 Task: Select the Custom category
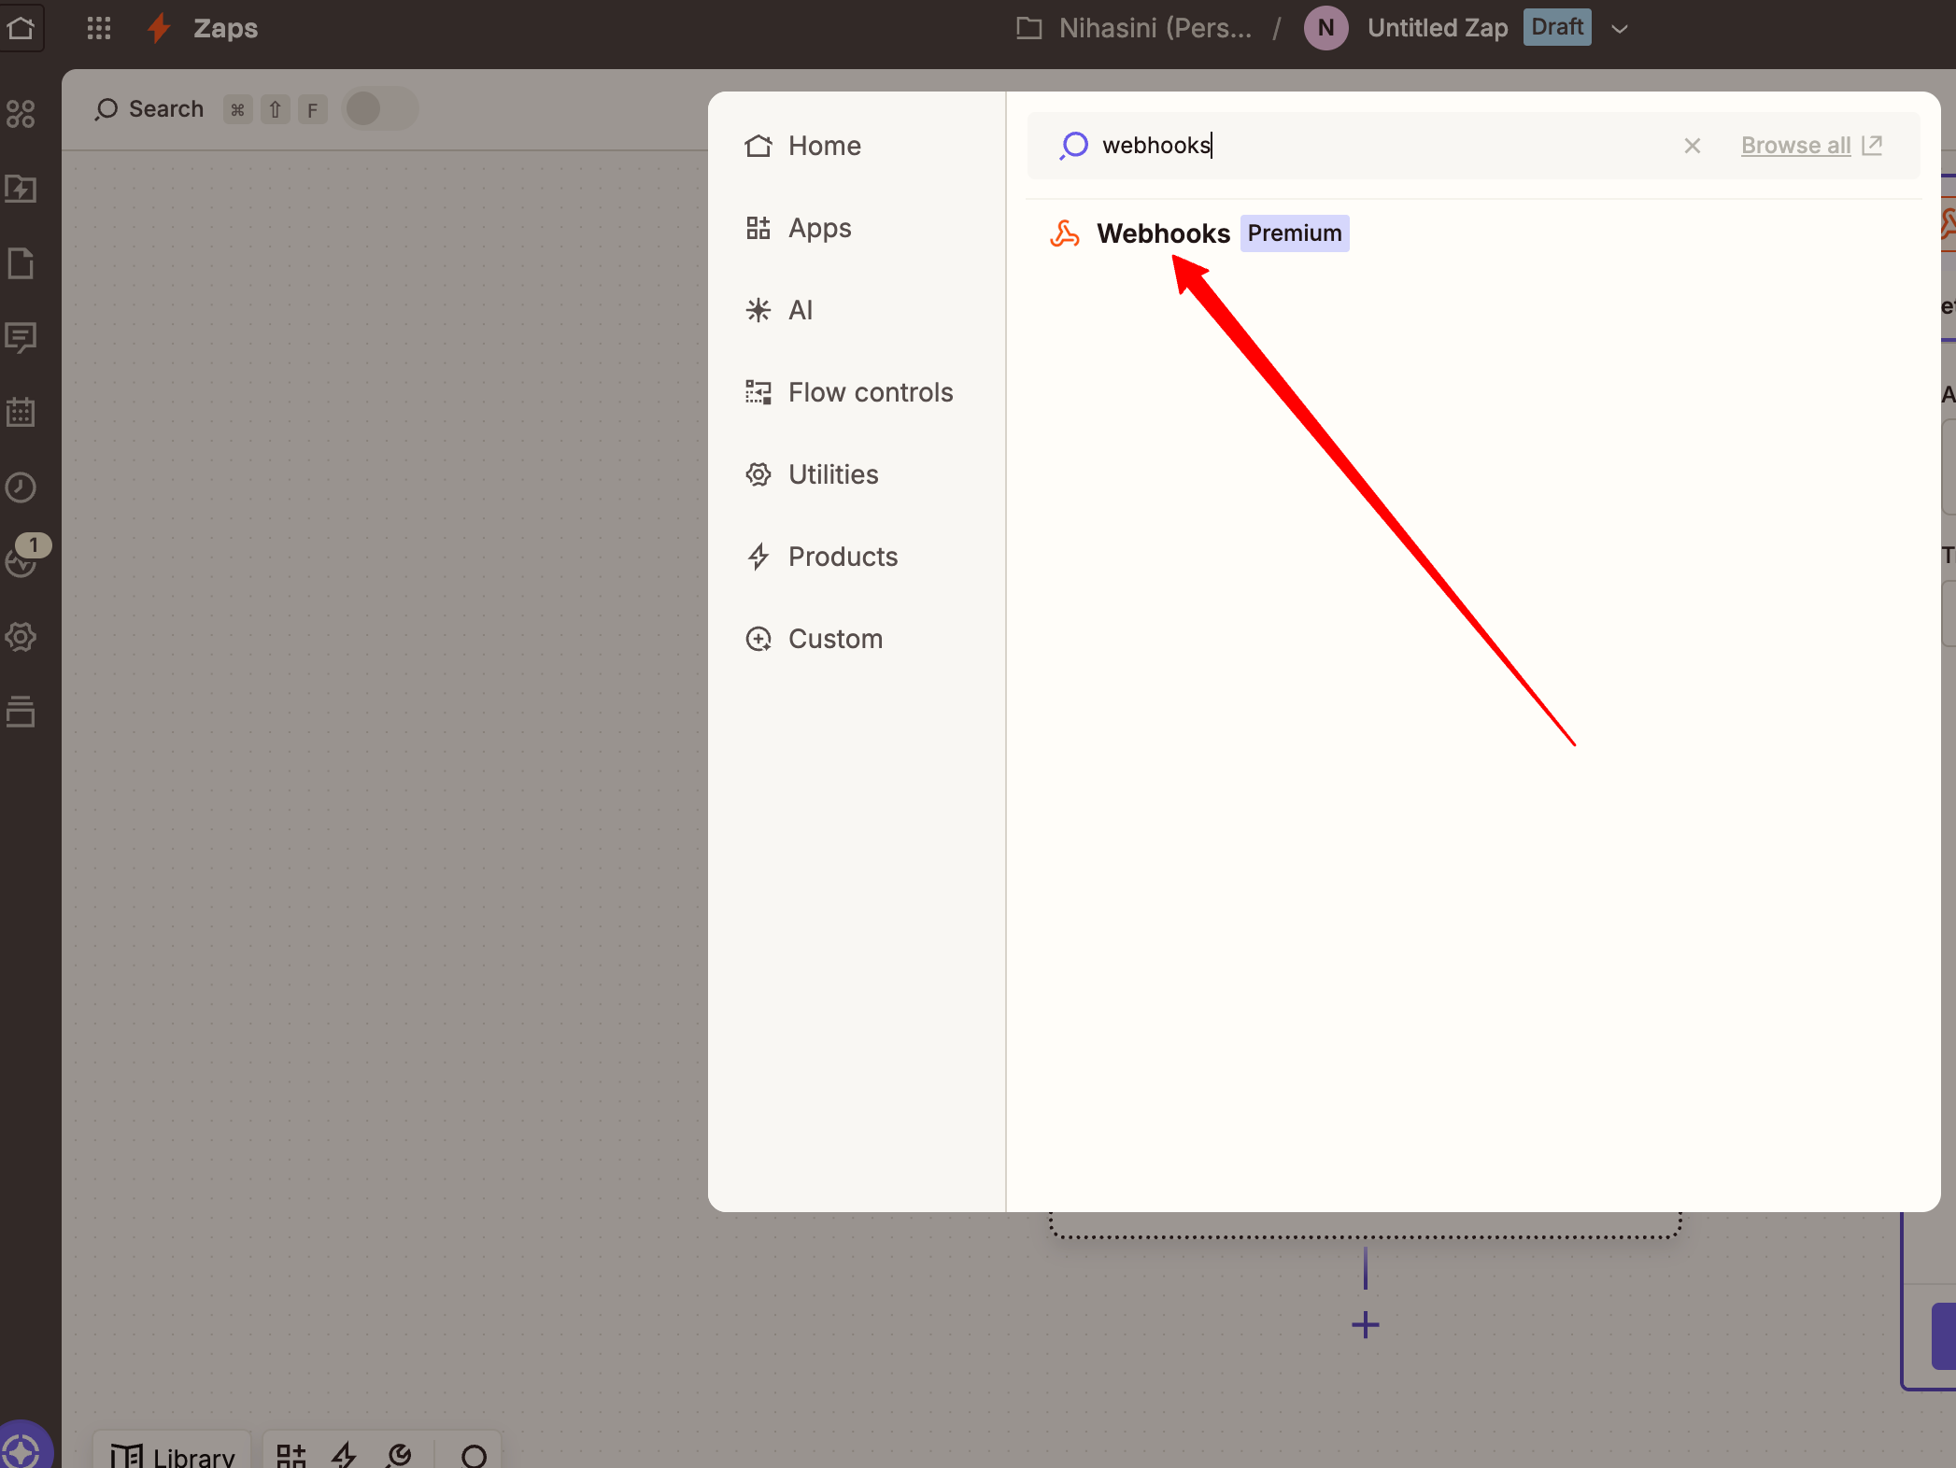tap(834, 639)
